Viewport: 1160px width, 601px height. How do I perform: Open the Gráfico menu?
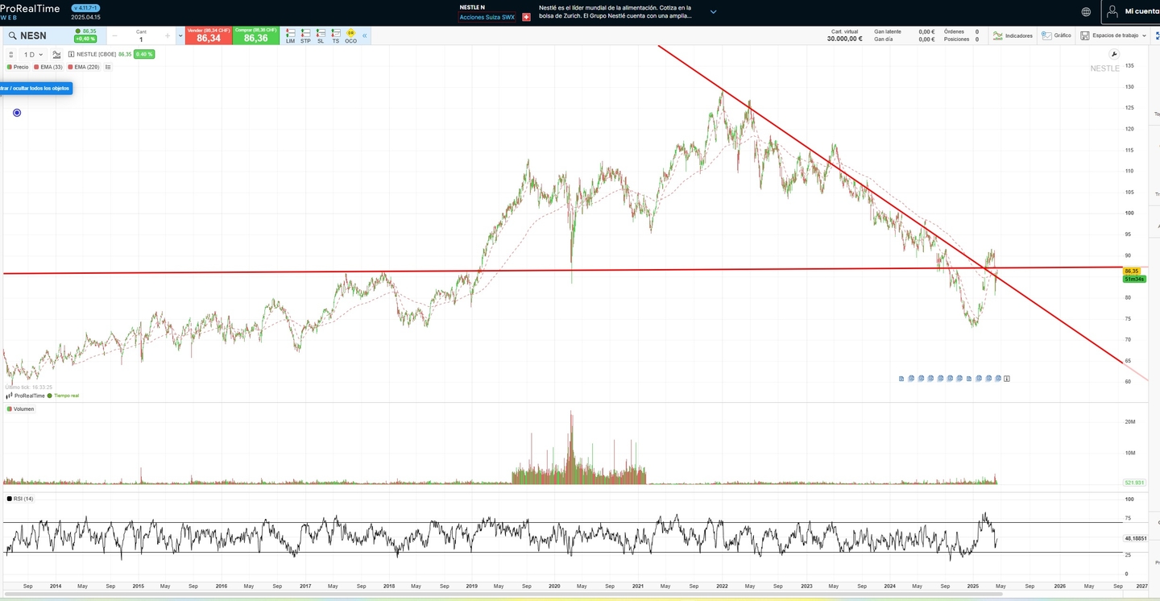(x=1057, y=35)
